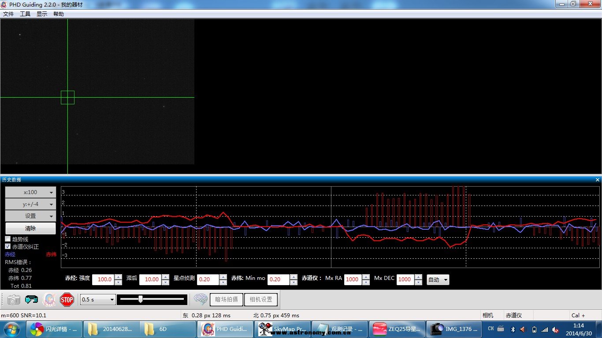This screenshot has height=338, width=602.
Task: Click the CH input language indicator
Action: [491, 329]
